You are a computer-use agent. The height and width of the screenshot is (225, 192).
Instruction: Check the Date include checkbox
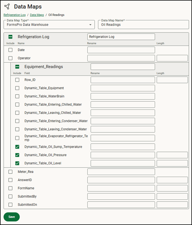click(11, 50)
